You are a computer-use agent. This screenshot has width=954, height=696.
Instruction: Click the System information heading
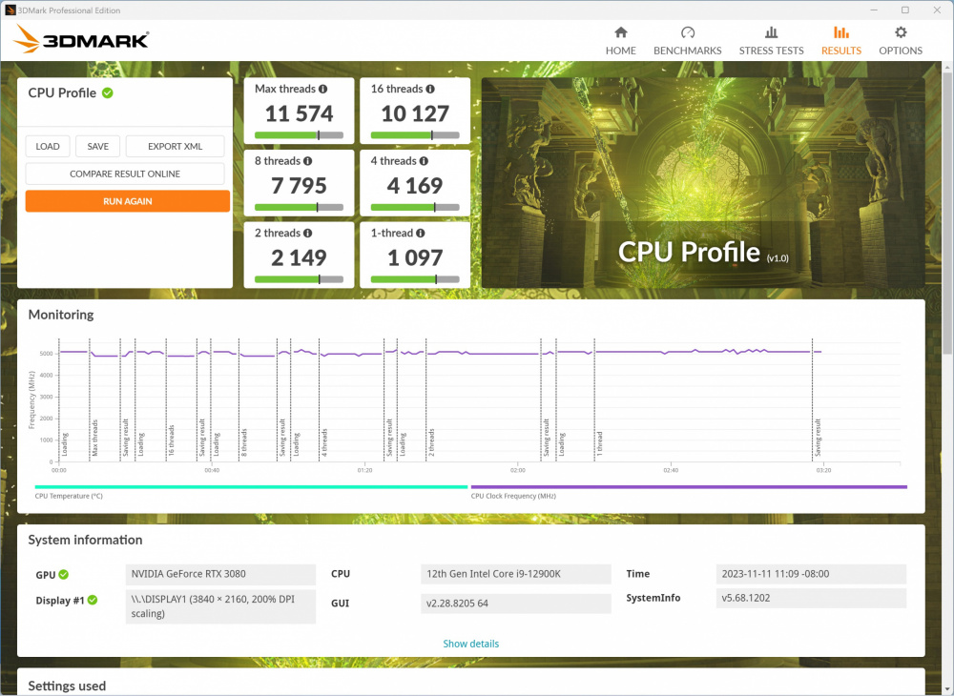(85, 541)
